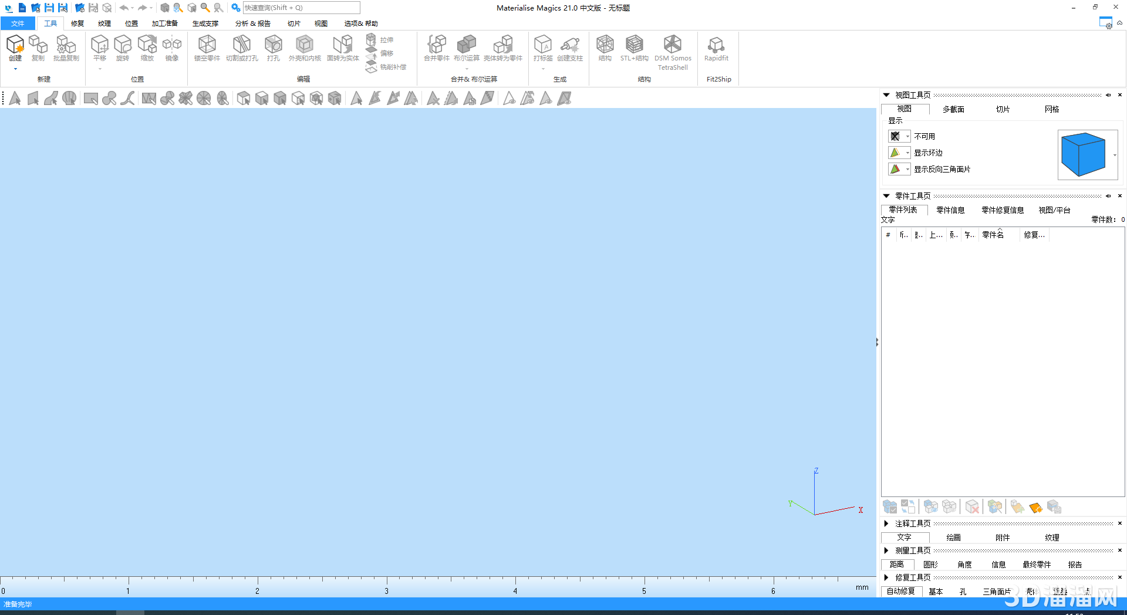Collapse the 视图工具页 view tools panel
Screen dimensions: 1127x615
886,95
